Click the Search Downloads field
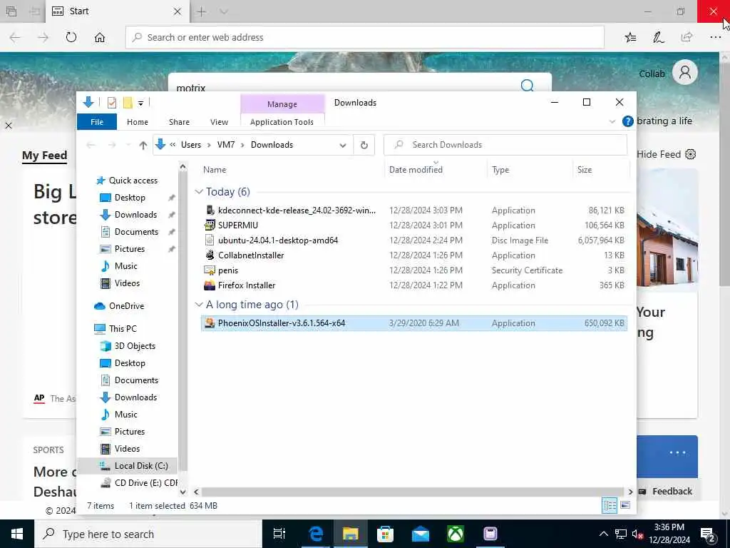Viewport: 730px width, 548px height. click(505, 145)
